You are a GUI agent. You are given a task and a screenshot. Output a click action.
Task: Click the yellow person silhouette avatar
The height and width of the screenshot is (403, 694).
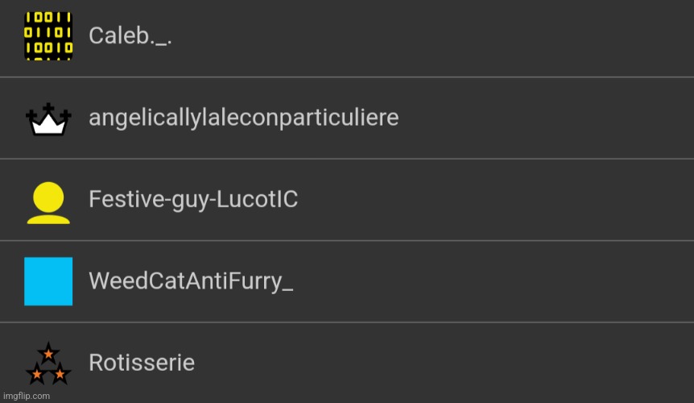[x=48, y=201]
